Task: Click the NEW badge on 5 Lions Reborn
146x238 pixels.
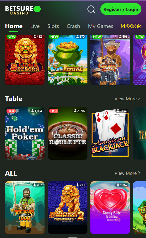Action: [11, 37]
